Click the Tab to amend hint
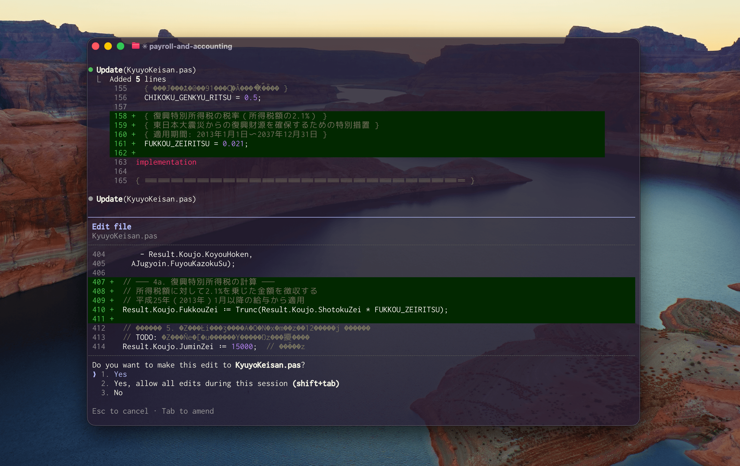This screenshot has width=740, height=466. coord(188,411)
